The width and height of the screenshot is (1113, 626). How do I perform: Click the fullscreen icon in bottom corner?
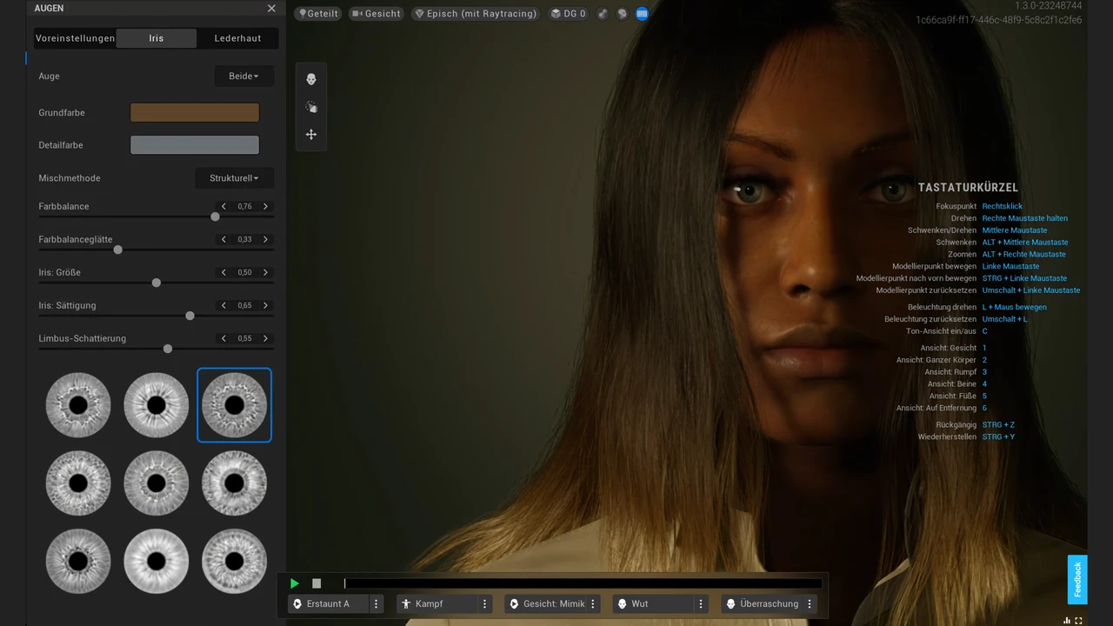point(1079,620)
